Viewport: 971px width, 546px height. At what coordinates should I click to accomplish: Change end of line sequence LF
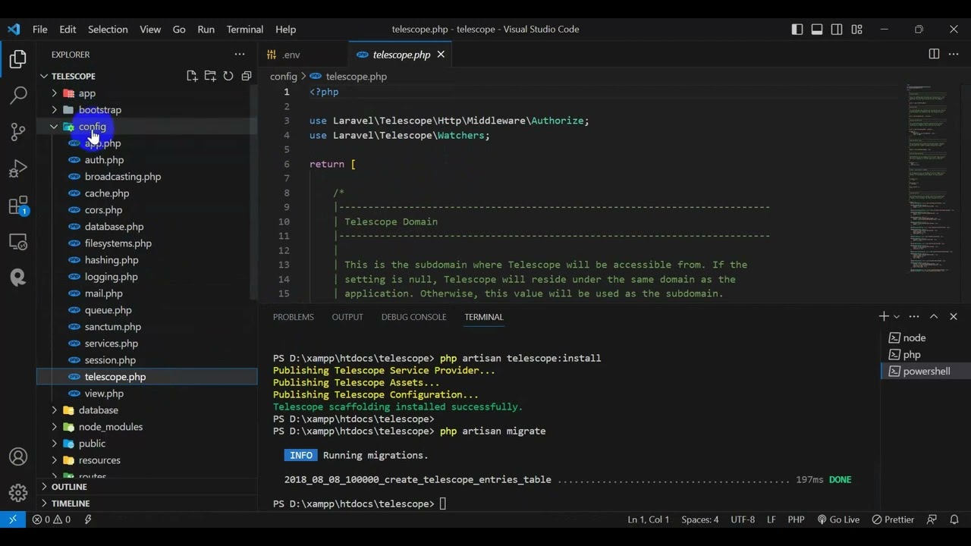tap(771, 519)
